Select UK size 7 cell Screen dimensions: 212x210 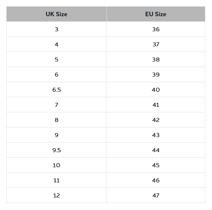tap(56, 105)
